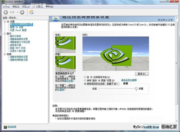Click 恢复默认设置 to restore defaults
Screen dimensions: 180x132
[165, 20]
